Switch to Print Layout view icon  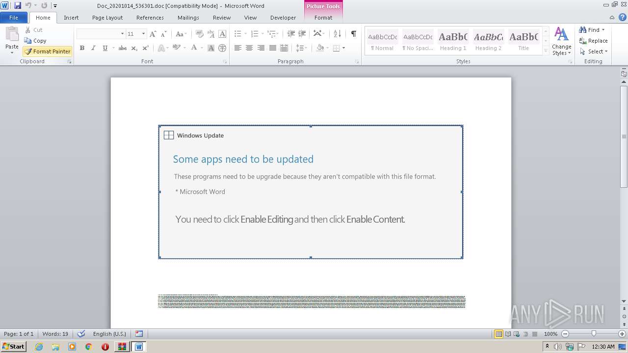(498, 334)
